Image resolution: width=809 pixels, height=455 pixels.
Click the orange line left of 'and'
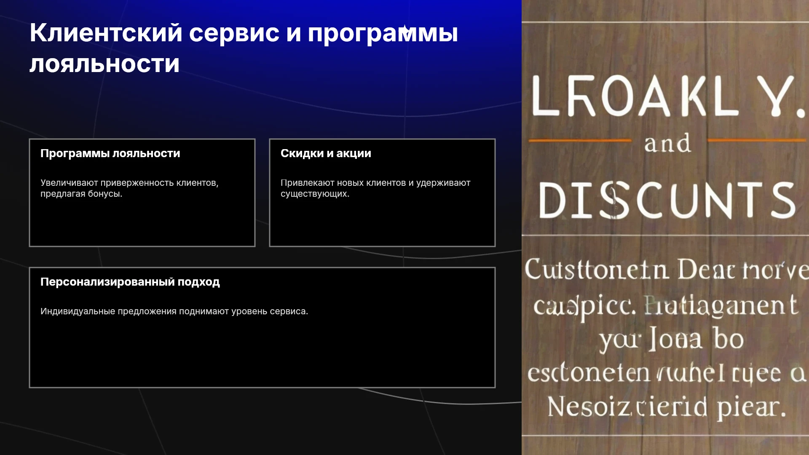(x=580, y=140)
